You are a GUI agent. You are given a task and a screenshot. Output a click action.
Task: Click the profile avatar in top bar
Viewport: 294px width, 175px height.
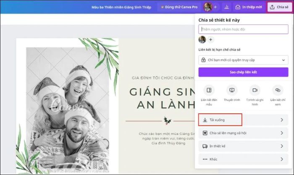pyautogui.click(x=208, y=7)
